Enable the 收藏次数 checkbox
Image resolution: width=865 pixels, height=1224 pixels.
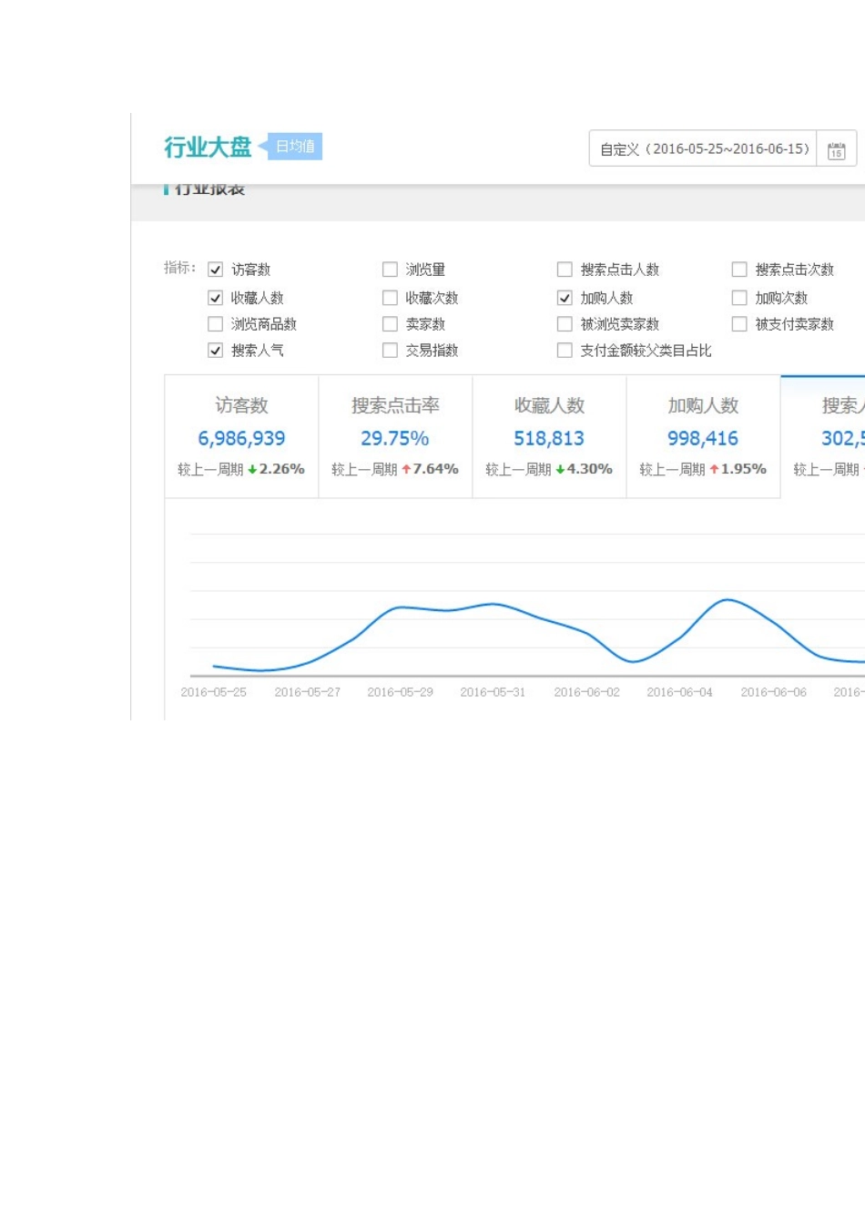[390, 298]
